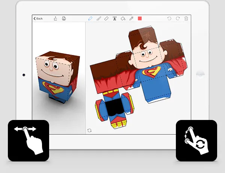Tap the 3D Superman cube preview
Image resolution: width=225 pixels, height=173 pixels.
tap(58, 77)
